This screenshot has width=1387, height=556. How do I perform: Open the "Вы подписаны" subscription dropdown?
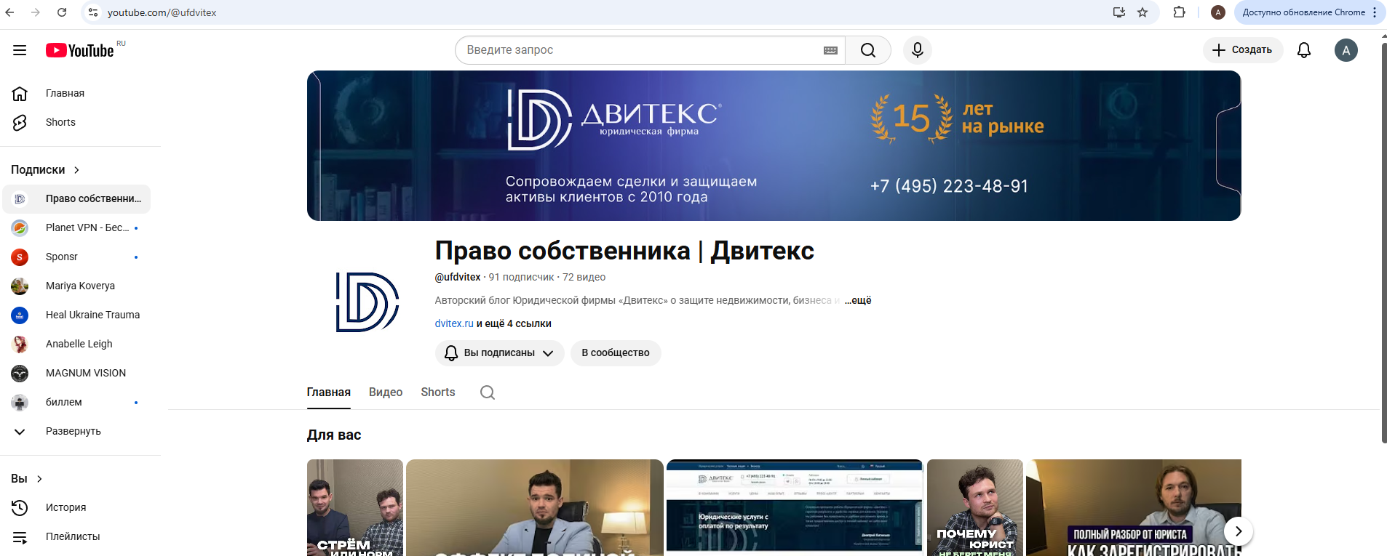[499, 353]
